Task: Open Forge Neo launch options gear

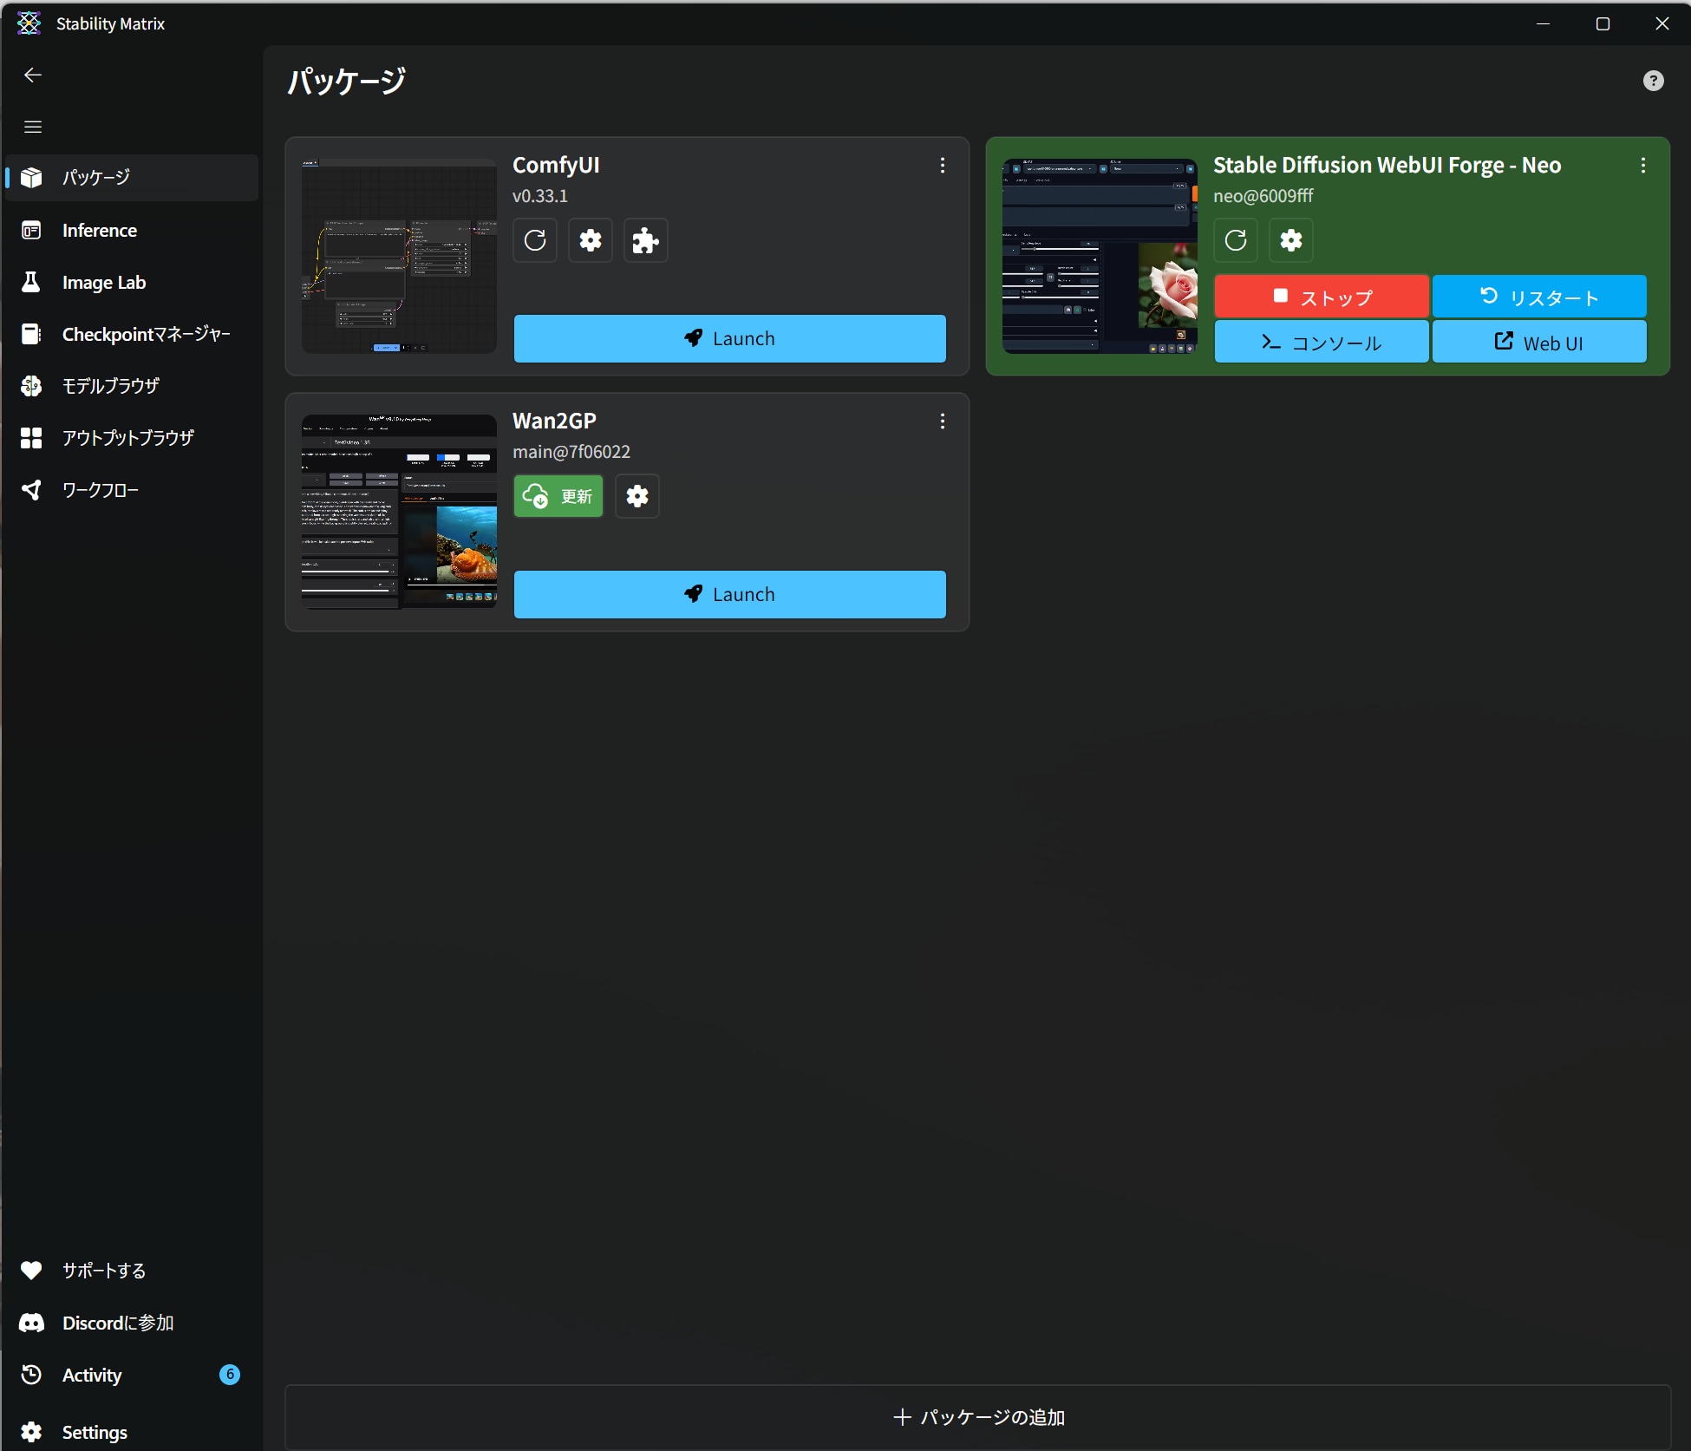Action: pos(1291,240)
